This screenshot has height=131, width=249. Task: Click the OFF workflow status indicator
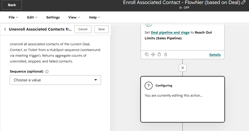[x=184, y=8]
